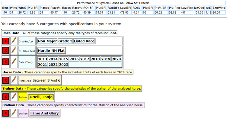Delete the Stallion category red X
The width and height of the screenshot is (227, 122).
[6, 113]
